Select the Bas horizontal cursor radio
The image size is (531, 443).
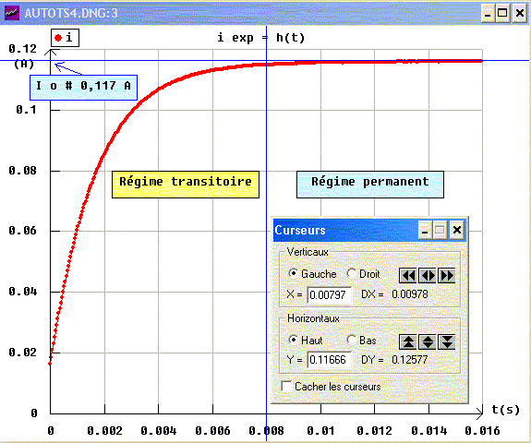click(x=352, y=340)
